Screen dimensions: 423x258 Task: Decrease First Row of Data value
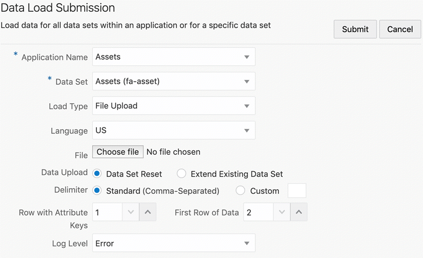coord(282,212)
